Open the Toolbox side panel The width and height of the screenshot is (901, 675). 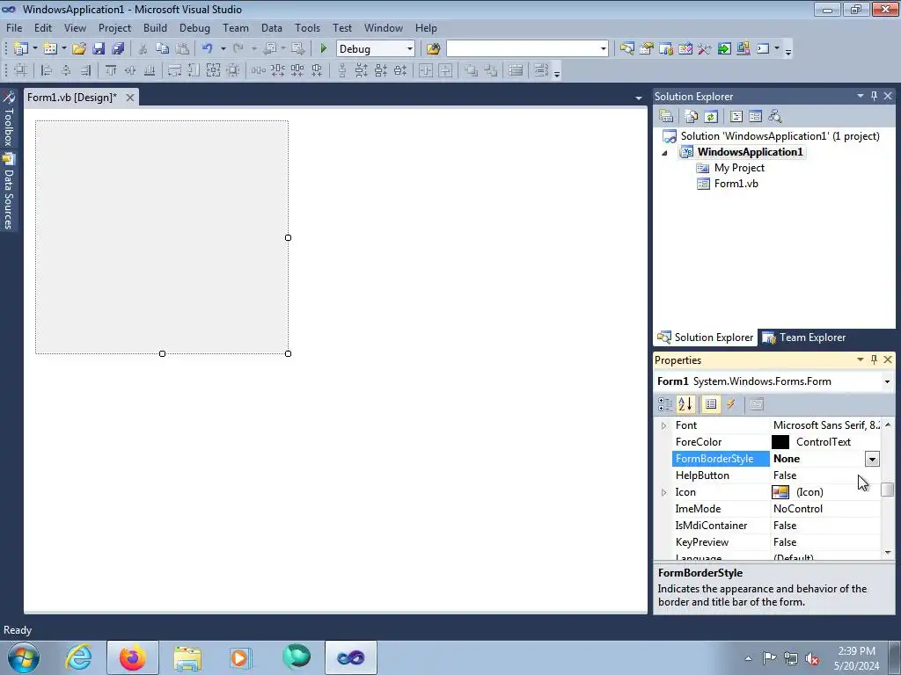9,120
